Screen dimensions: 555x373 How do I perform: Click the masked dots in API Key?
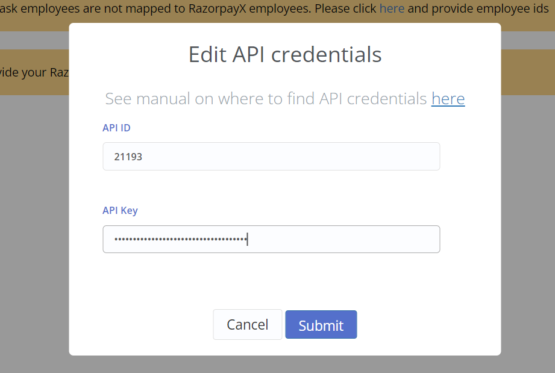(181, 240)
